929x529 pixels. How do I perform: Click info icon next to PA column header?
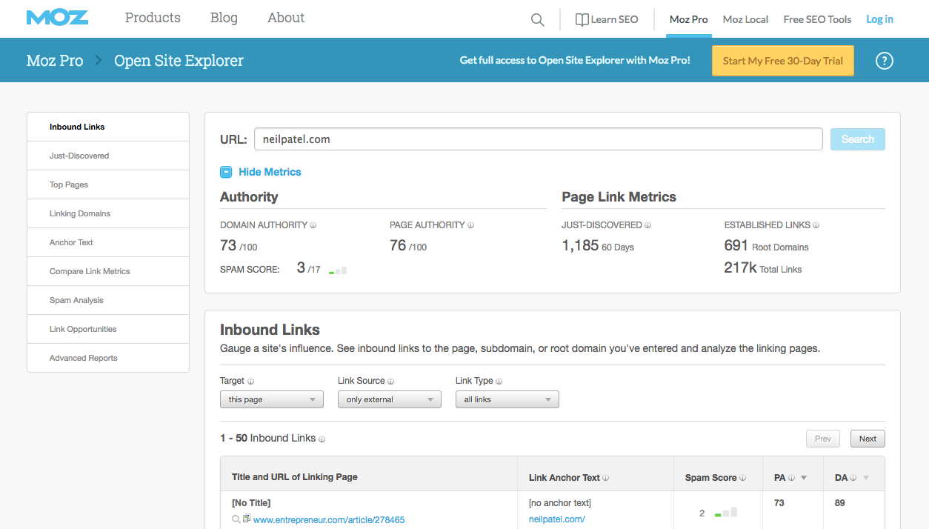(x=791, y=479)
